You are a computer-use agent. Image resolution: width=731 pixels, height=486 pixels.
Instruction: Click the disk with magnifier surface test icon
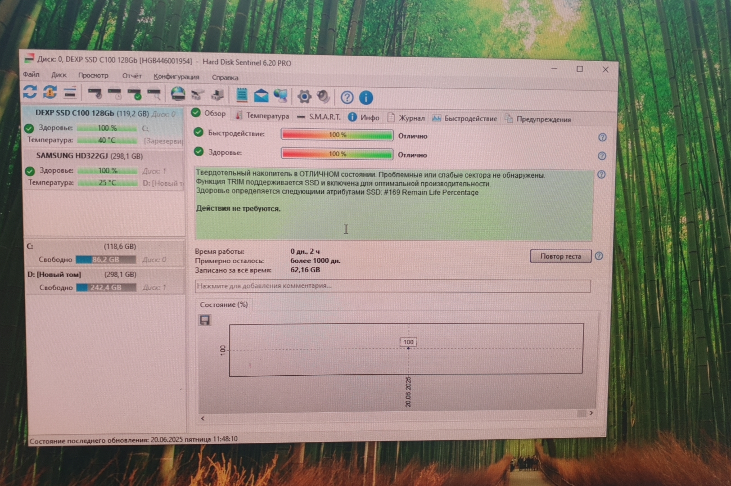[x=154, y=94]
